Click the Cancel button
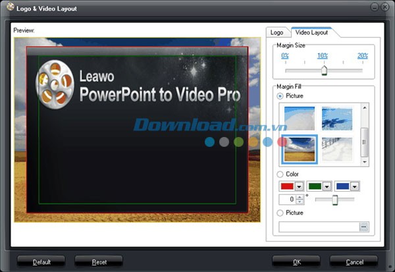395x272 pixels. [354, 261]
